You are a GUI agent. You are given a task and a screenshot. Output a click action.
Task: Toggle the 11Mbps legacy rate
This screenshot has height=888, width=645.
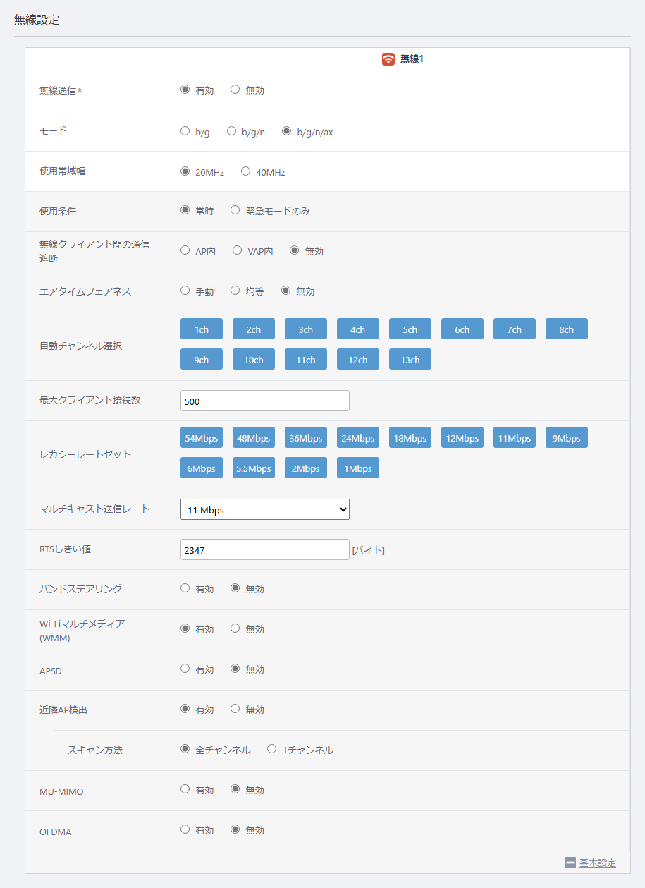(515, 438)
